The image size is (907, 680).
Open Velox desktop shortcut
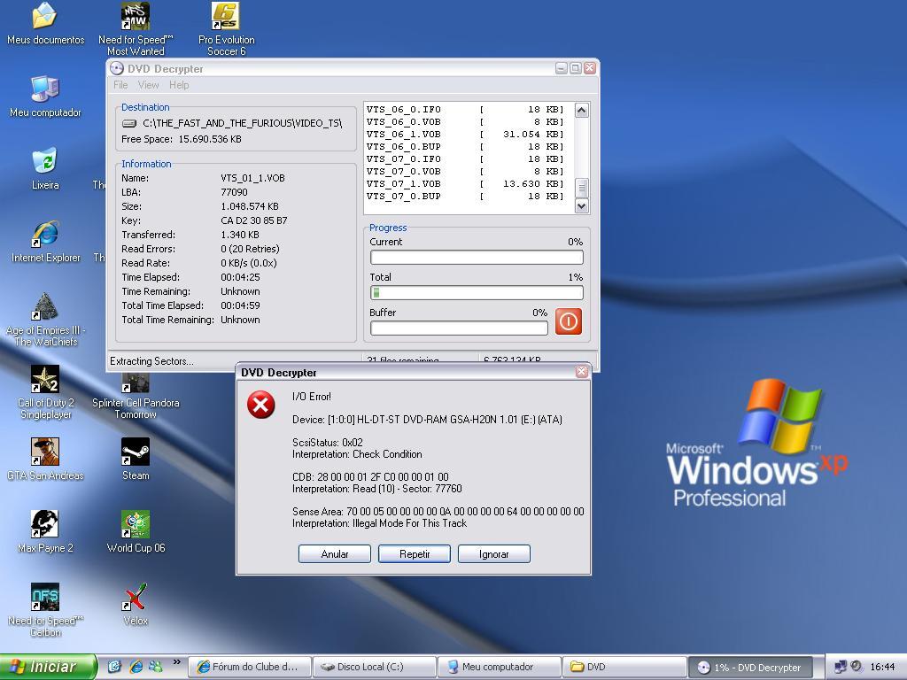(x=136, y=605)
